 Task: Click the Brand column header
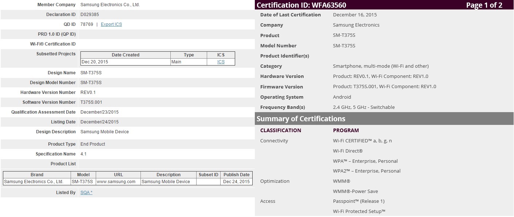37,175
